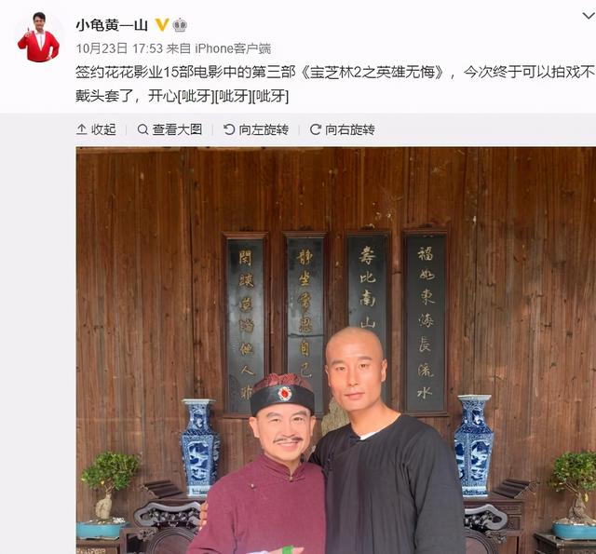Click the collapse up-arrow icon
Image resolution: width=596 pixels, height=554 pixels.
82,129
